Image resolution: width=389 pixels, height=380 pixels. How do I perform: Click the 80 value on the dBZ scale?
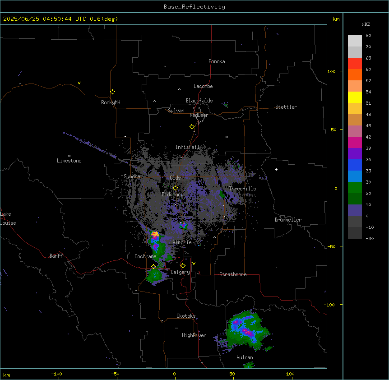[368, 36]
